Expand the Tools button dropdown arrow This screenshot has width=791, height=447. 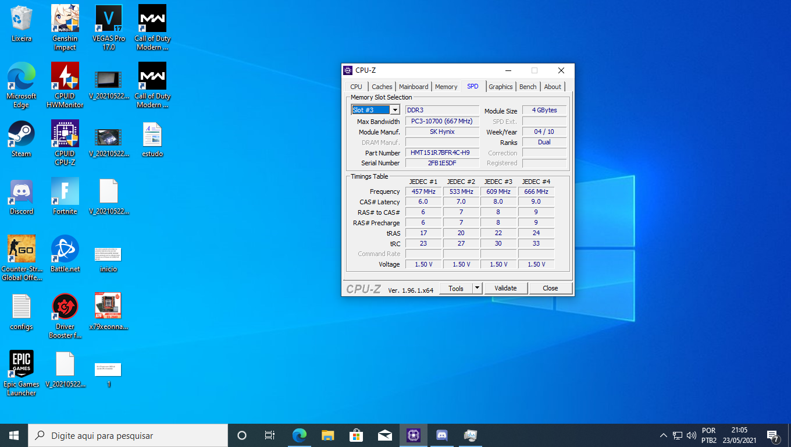coord(477,288)
